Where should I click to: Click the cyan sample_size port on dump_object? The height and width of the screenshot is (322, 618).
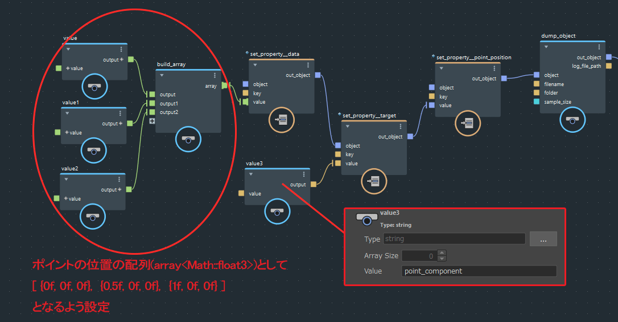537,101
